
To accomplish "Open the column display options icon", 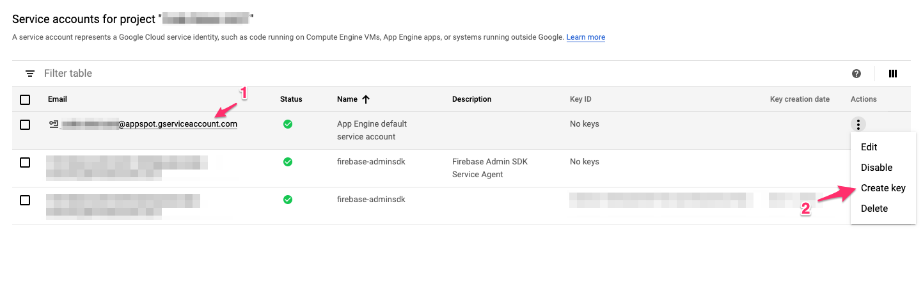I will pos(893,74).
